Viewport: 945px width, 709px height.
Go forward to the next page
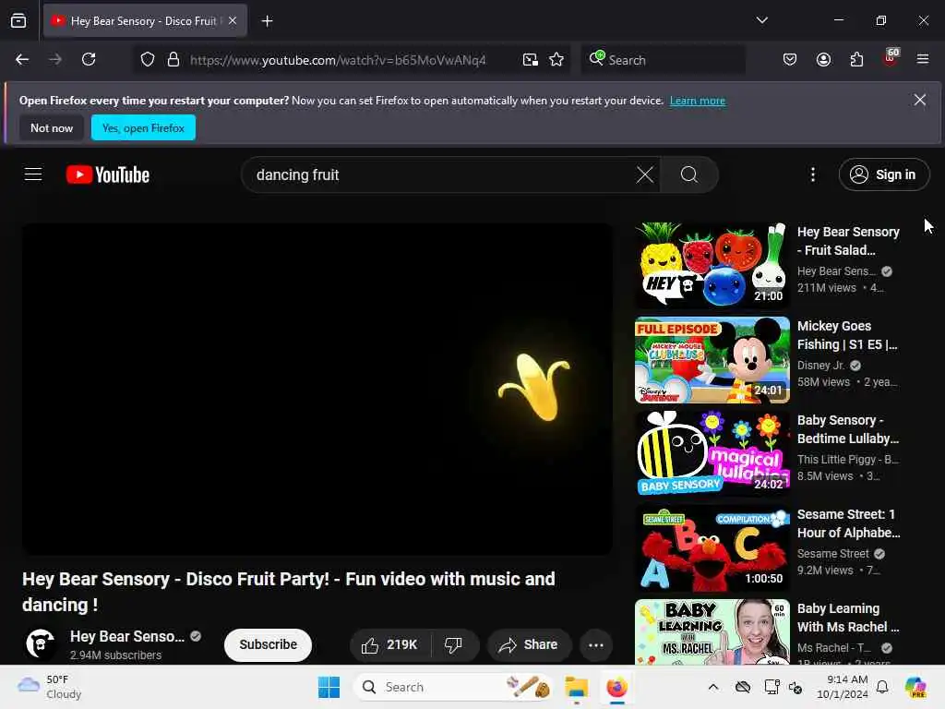[x=55, y=59]
